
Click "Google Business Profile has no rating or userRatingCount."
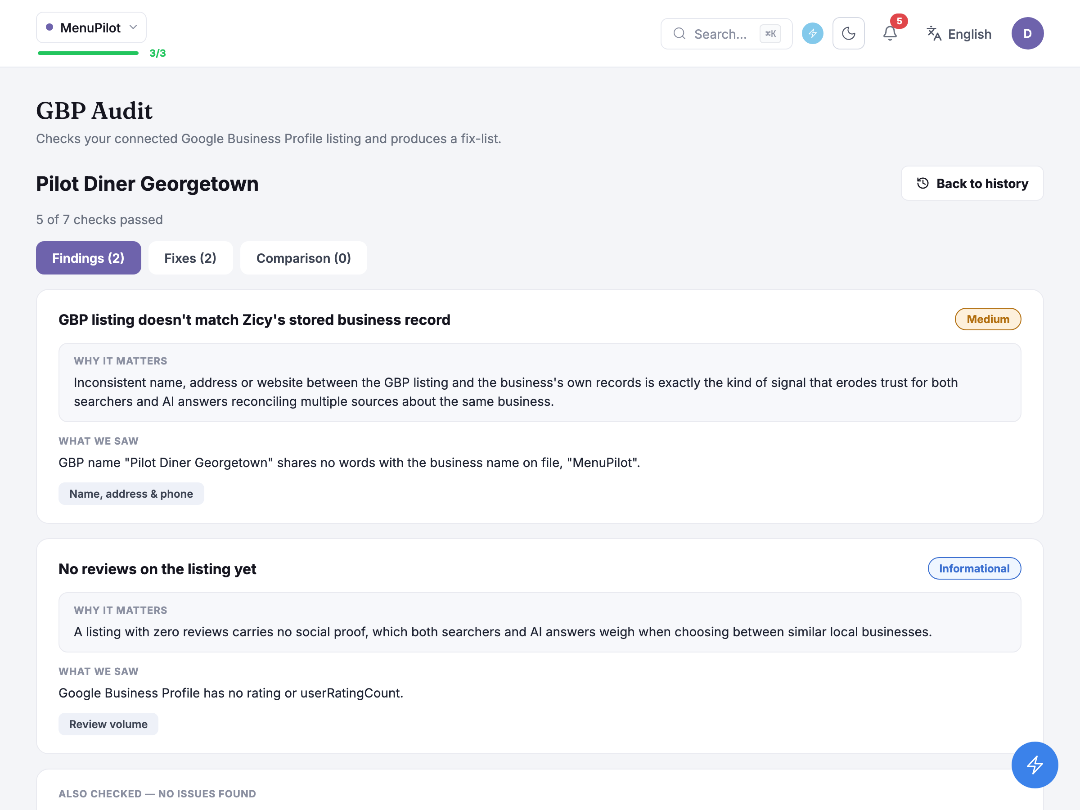point(231,693)
